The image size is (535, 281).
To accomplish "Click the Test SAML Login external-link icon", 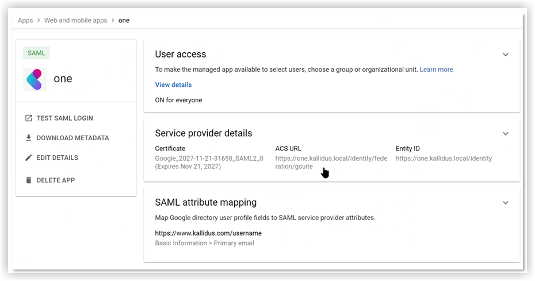I will point(29,118).
